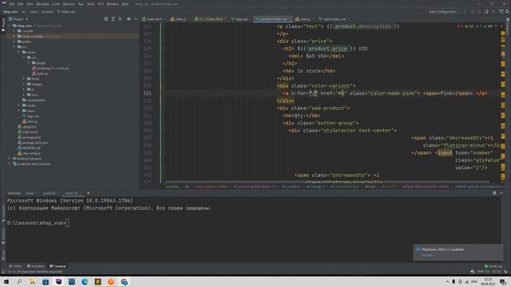Expand the node_modules folder
The width and height of the screenshot is (511, 287).
click(14, 36)
